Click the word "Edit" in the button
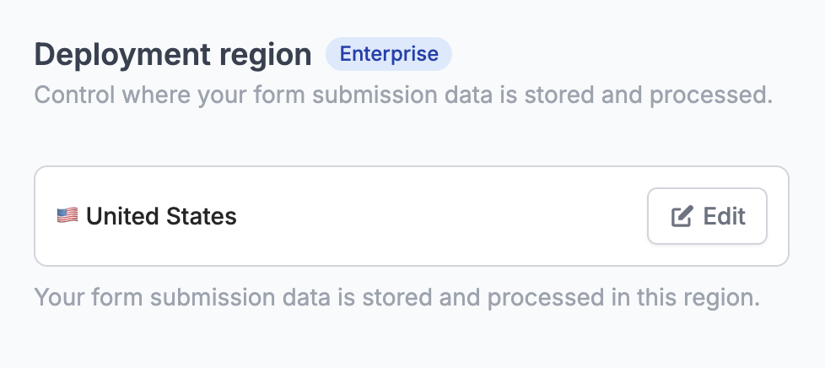 pos(725,216)
